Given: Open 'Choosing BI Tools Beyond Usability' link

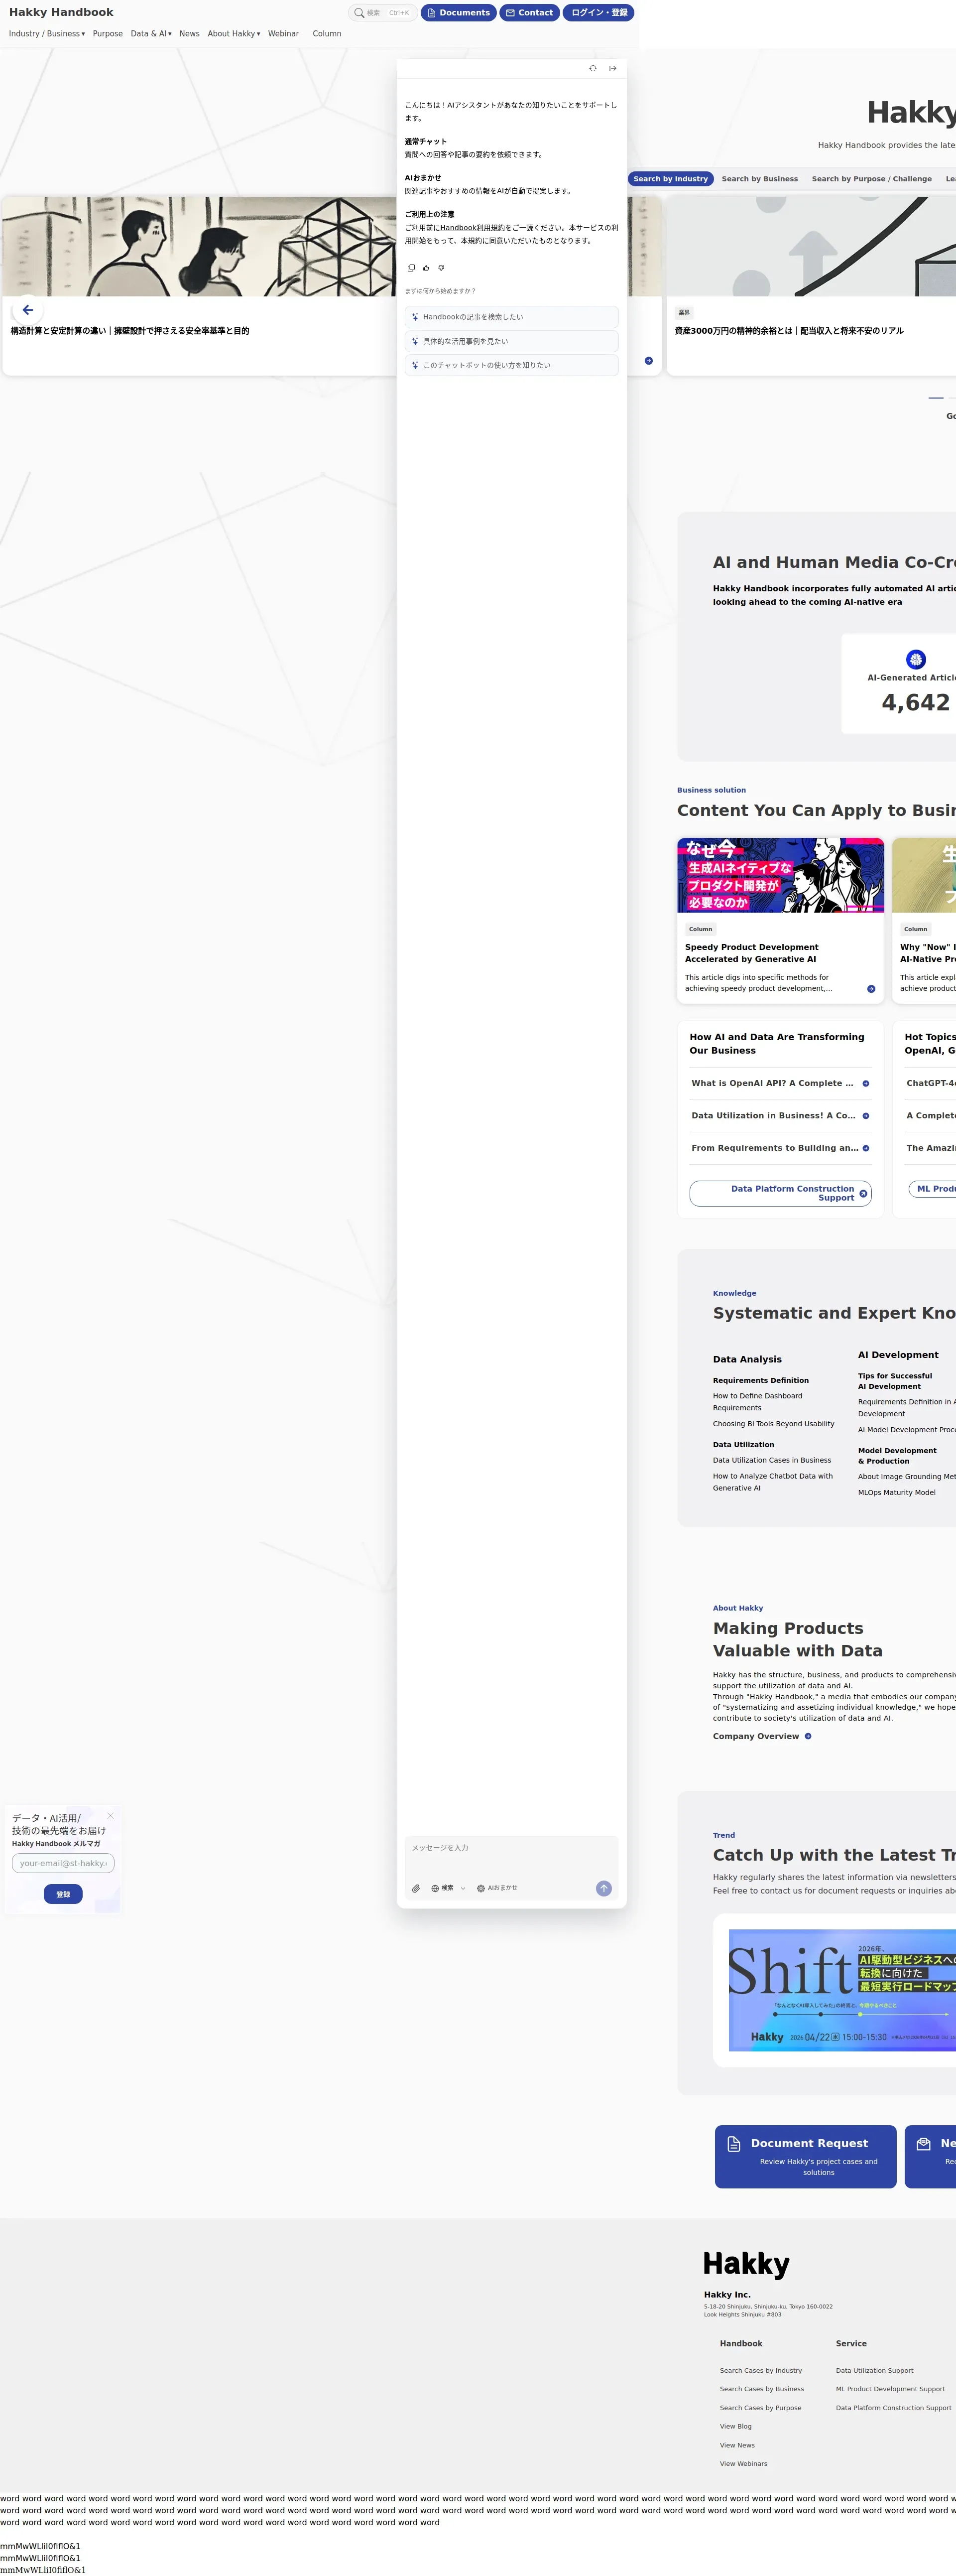Looking at the screenshot, I should 773,1424.
